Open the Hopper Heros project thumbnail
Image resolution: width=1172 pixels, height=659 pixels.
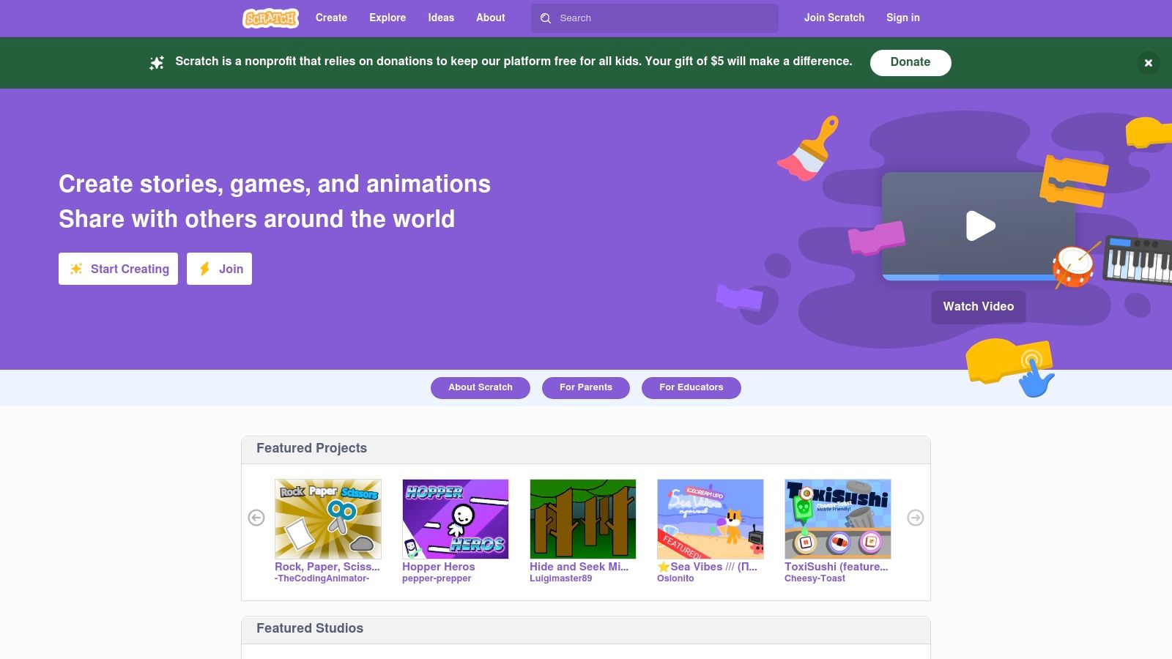456,519
